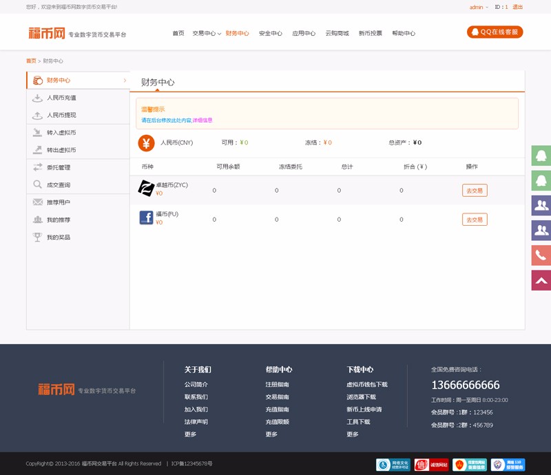The width and height of the screenshot is (551, 475).
Task: Click the 转入虚拟币 transfer-in icon
Action: click(37, 133)
